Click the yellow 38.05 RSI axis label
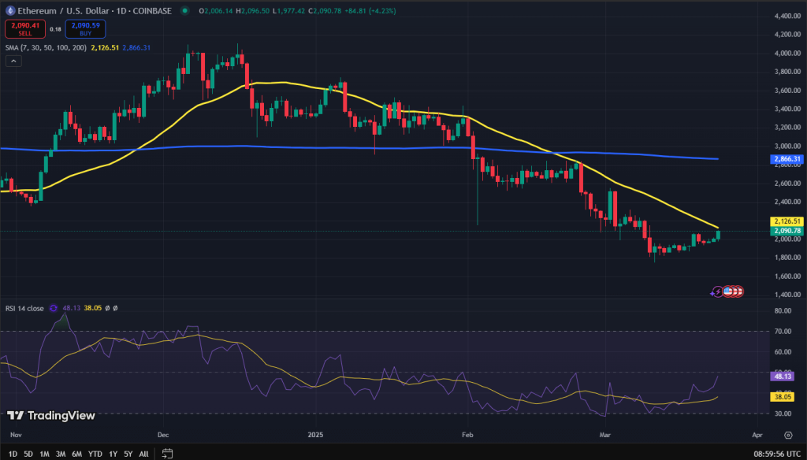The height and width of the screenshot is (460, 807). [x=783, y=397]
